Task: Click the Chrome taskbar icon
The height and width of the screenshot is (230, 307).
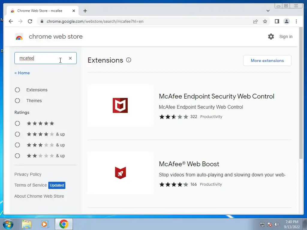Action: coord(64,224)
